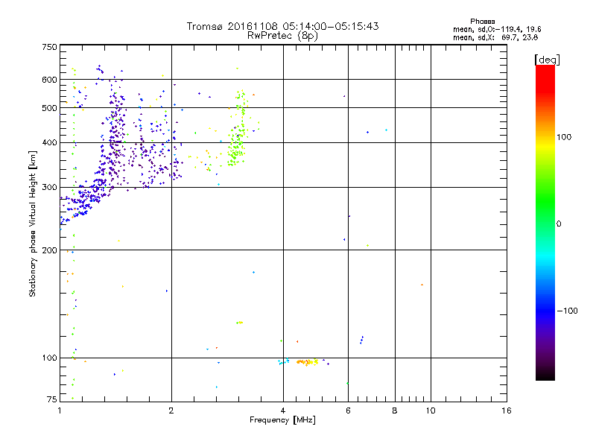The width and height of the screenshot is (596, 447).
Task: Click the colorbar tick label "0"
Action: pos(558,223)
